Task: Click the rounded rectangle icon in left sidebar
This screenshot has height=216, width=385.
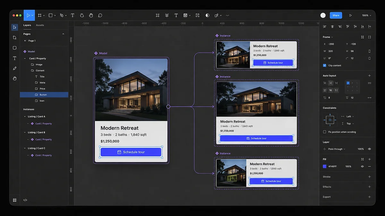Action: coord(14,48)
